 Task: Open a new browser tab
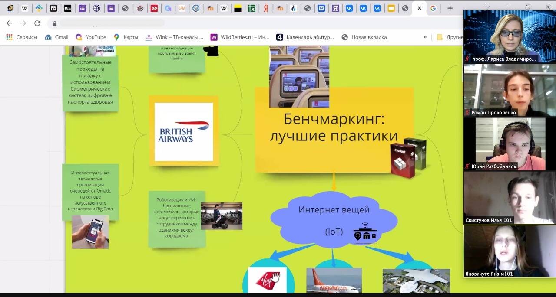point(450,8)
